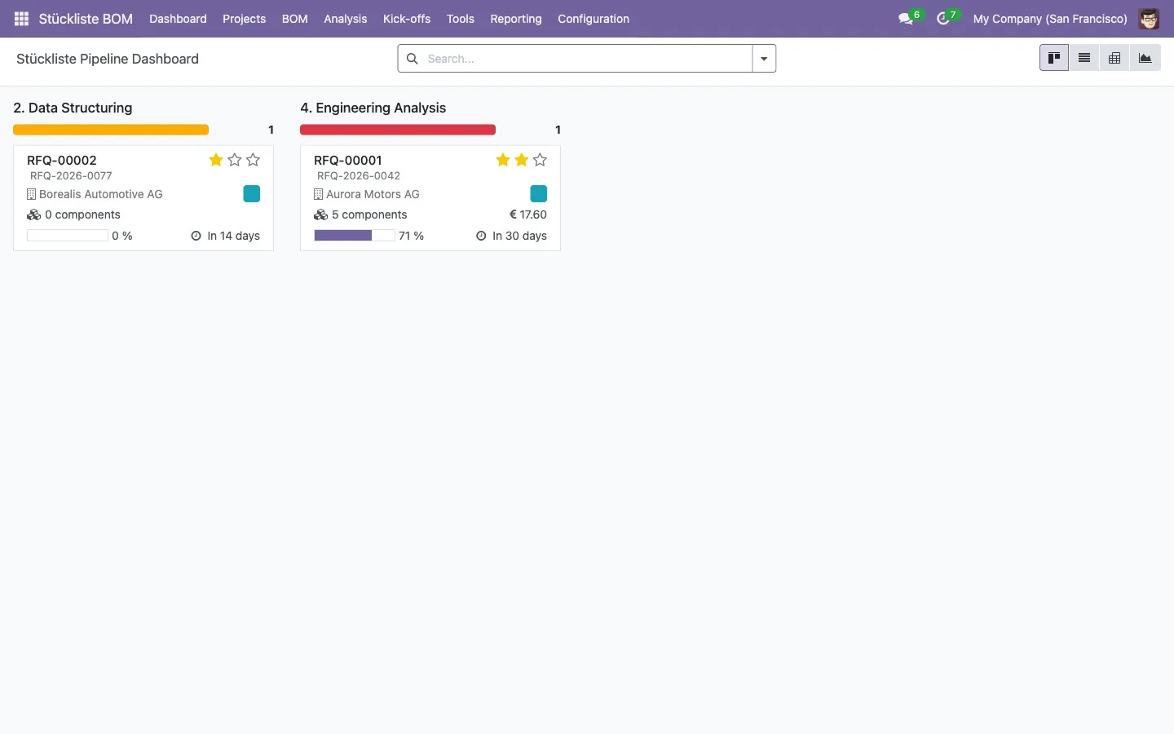The width and height of the screenshot is (1174, 734).
Task: Click the 2. Data Structuring column header
Action: point(73,108)
